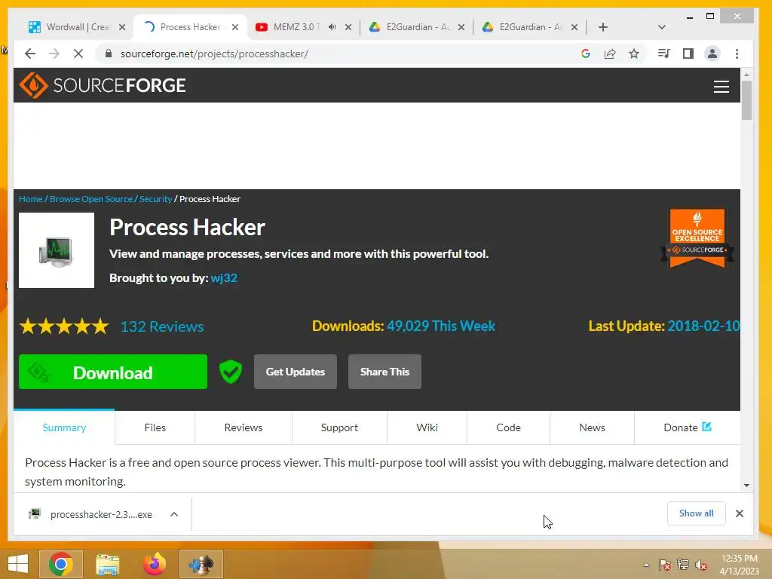
Task: Mute the MEMZ 3.0 tab audio
Action: pos(332,27)
